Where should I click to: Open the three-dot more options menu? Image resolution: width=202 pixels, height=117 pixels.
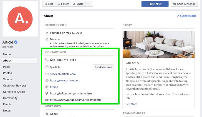(89, 4)
